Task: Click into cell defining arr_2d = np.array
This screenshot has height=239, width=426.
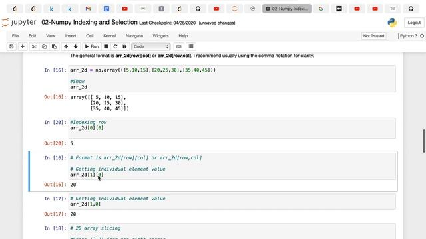Action: click(x=232, y=78)
